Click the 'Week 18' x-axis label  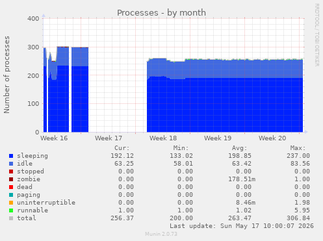point(163,138)
